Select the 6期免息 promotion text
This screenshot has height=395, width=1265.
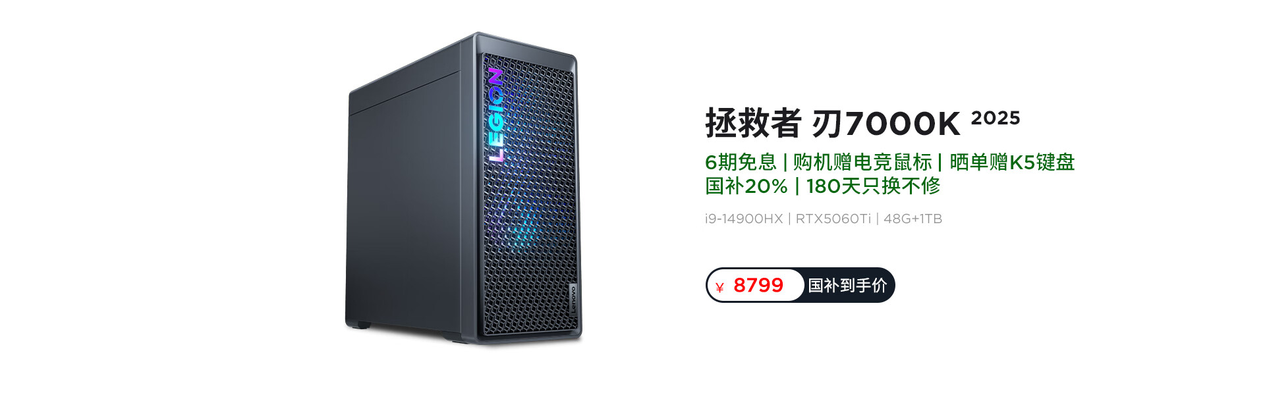[x=741, y=162]
